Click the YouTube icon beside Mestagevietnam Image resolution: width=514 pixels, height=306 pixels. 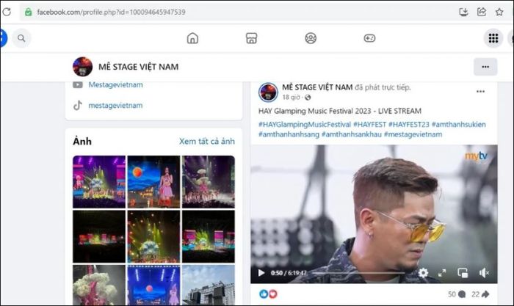coord(78,85)
